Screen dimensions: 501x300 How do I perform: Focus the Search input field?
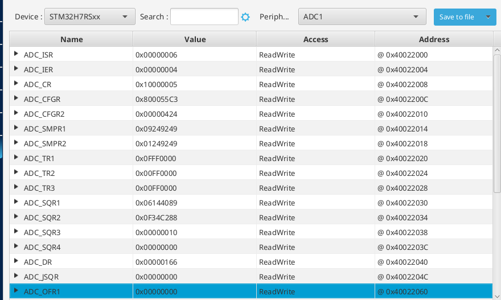click(x=204, y=17)
